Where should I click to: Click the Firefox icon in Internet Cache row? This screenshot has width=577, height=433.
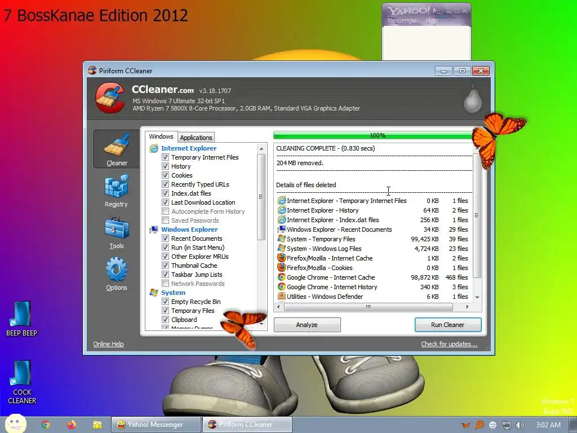(282, 258)
